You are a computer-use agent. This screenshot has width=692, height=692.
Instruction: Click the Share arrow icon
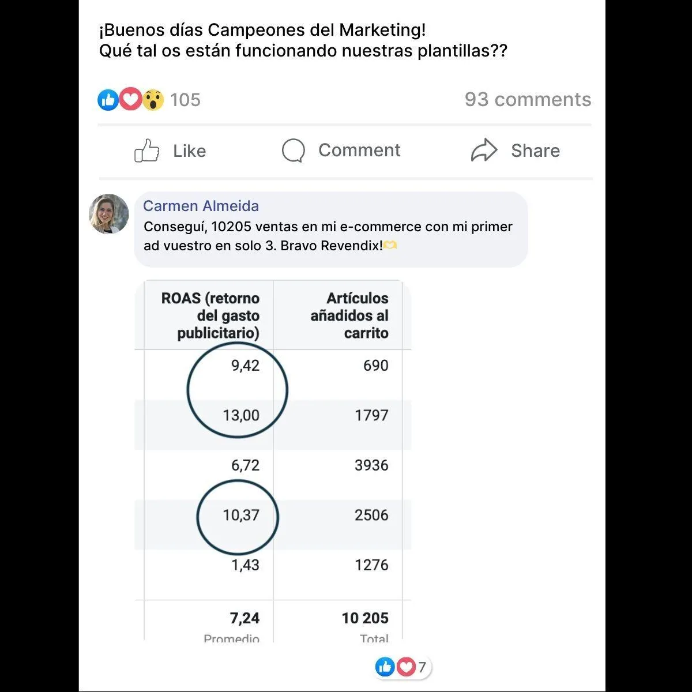click(x=484, y=151)
